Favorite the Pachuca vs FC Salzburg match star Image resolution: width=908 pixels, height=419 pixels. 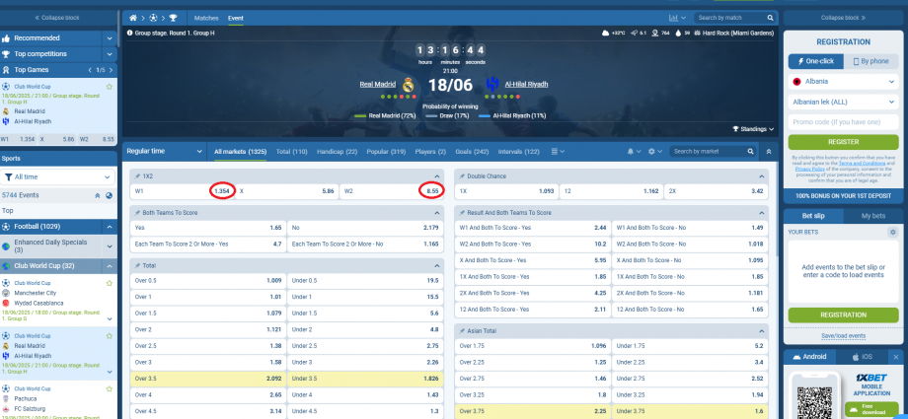coord(109,388)
